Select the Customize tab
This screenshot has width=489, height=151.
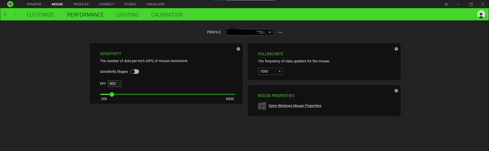point(40,15)
